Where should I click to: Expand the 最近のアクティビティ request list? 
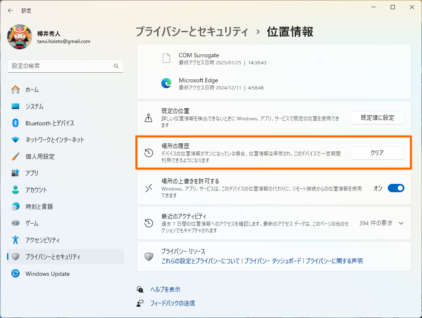(401, 223)
